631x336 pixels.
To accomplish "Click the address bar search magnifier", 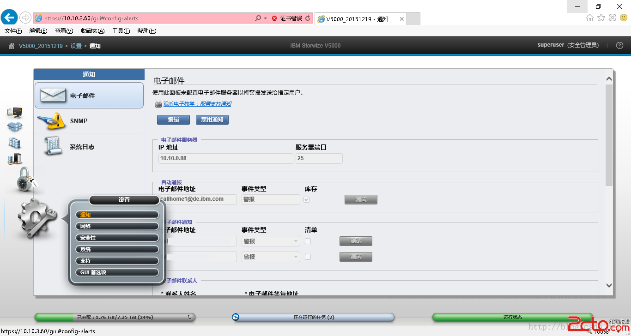I will click(258, 18).
